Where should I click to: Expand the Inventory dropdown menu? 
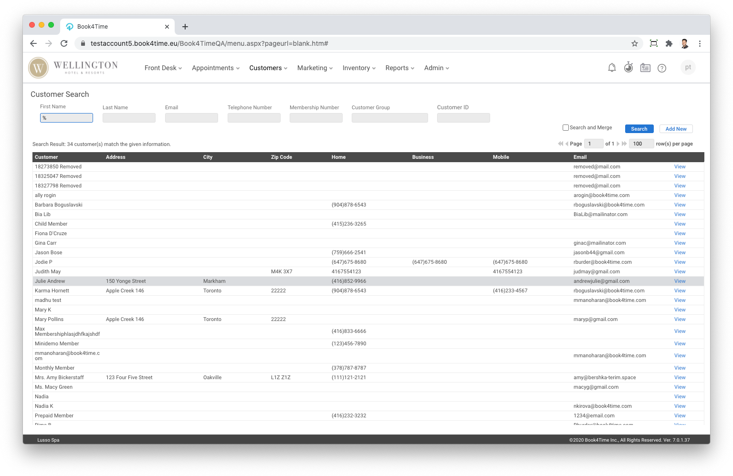pyautogui.click(x=359, y=68)
